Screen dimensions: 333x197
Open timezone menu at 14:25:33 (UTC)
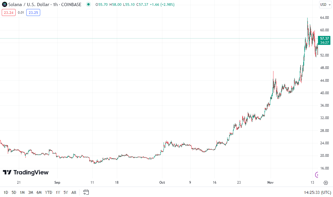(317, 192)
